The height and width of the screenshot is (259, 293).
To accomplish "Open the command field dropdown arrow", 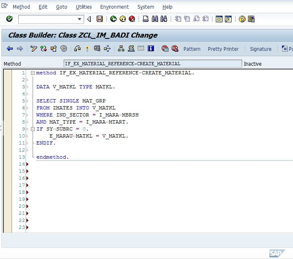I will click(79, 19).
